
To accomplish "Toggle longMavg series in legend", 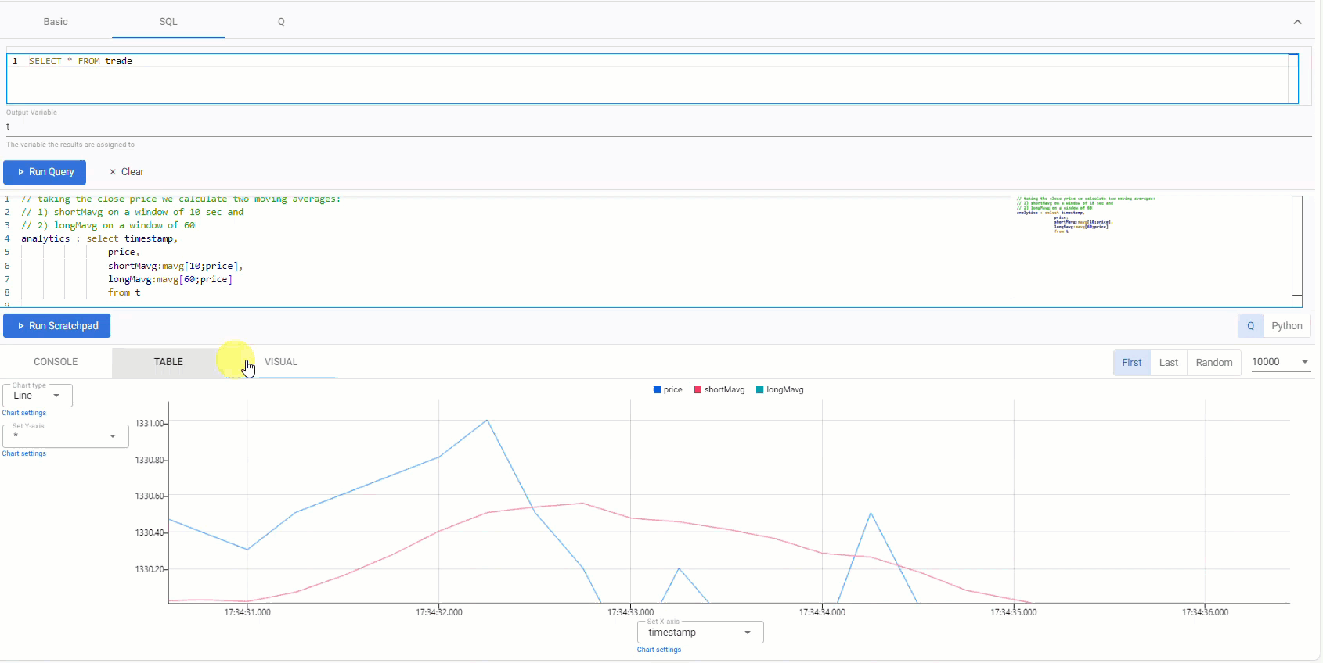I will pos(780,390).
